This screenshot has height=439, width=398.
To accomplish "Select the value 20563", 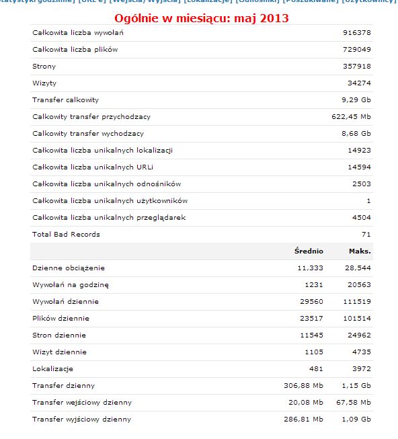I will [359, 285].
